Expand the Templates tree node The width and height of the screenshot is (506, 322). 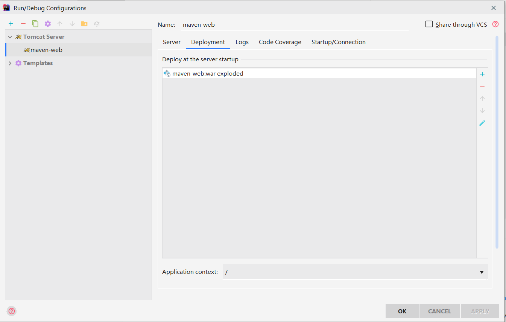click(x=10, y=63)
